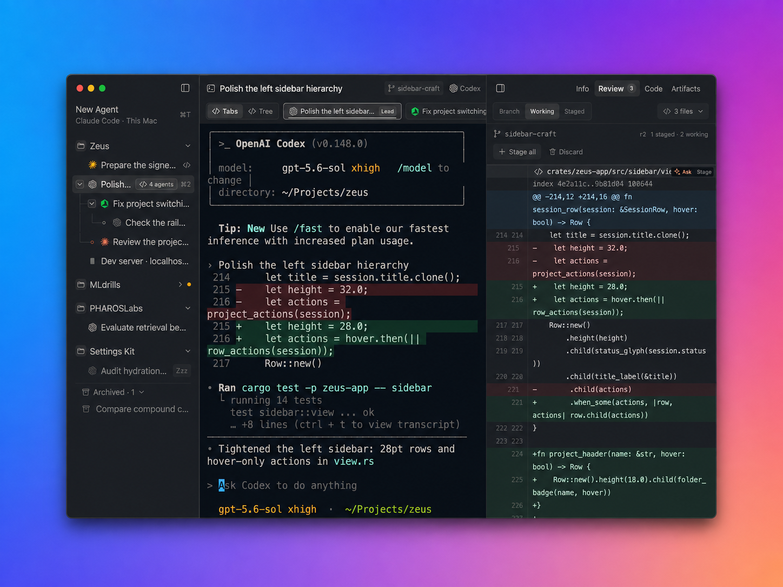Image resolution: width=783 pixels, height=587 pixels.
Task: Open the 3 files dropdown
Action: (683, 111)
